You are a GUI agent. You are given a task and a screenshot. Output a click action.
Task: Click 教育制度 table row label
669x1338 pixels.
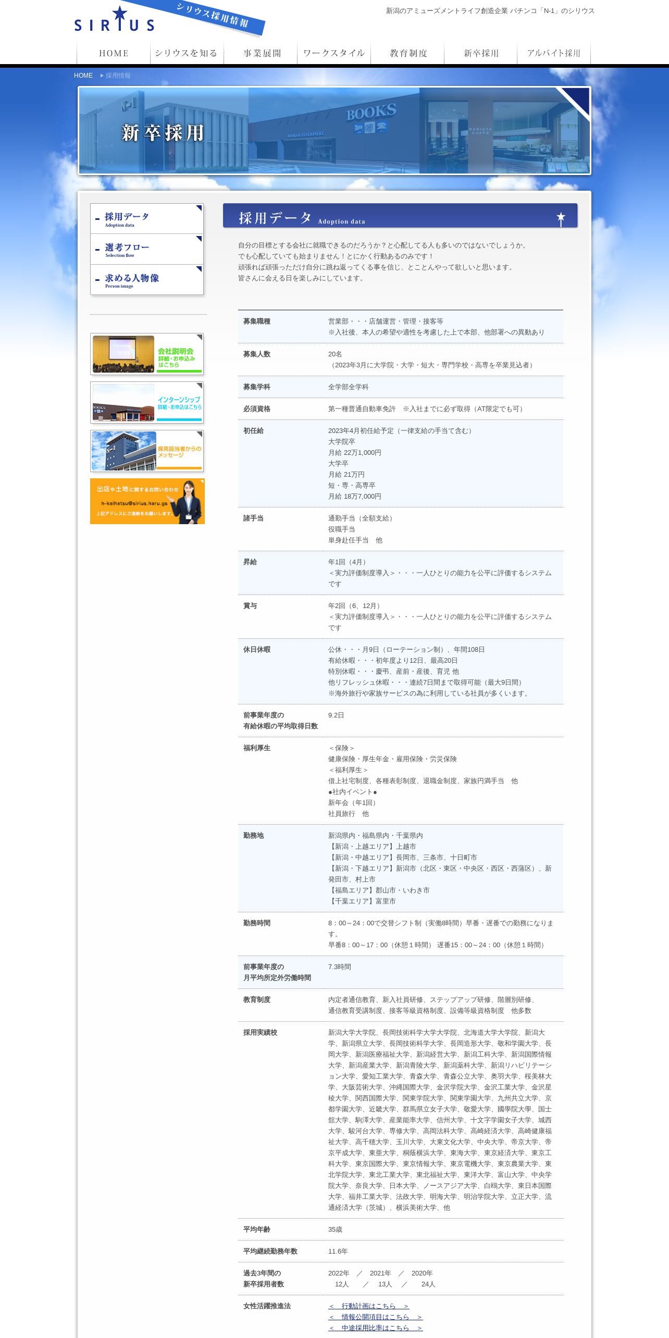pos(257,1000)
